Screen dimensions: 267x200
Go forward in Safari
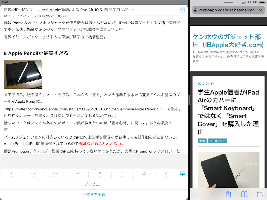212,194
